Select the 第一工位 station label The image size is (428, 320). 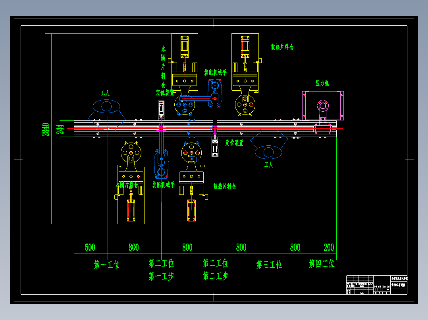click(107, 265)
